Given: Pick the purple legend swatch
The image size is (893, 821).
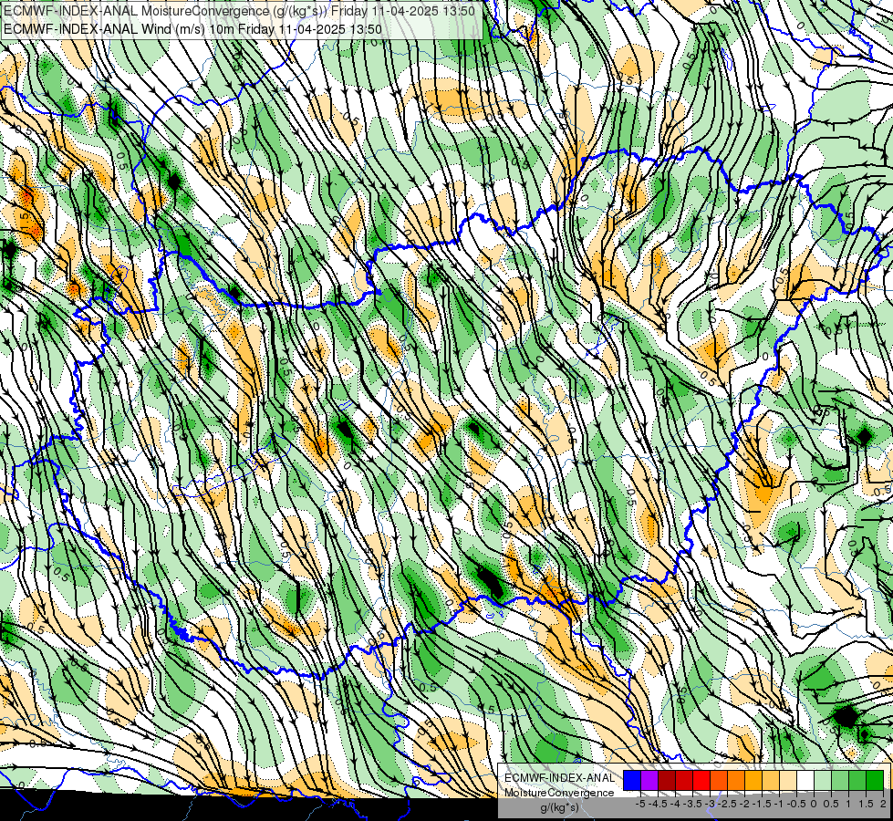Looking at the screenshot, I should (649, 781).
